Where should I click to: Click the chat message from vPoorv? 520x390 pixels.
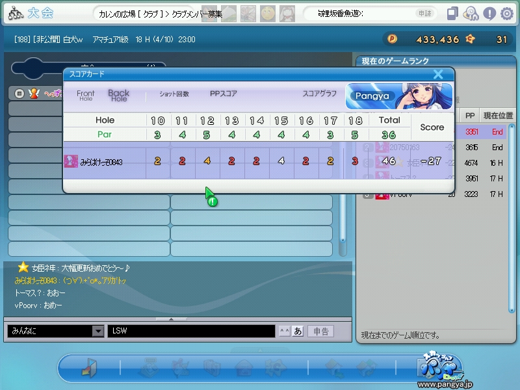[38, 305]
